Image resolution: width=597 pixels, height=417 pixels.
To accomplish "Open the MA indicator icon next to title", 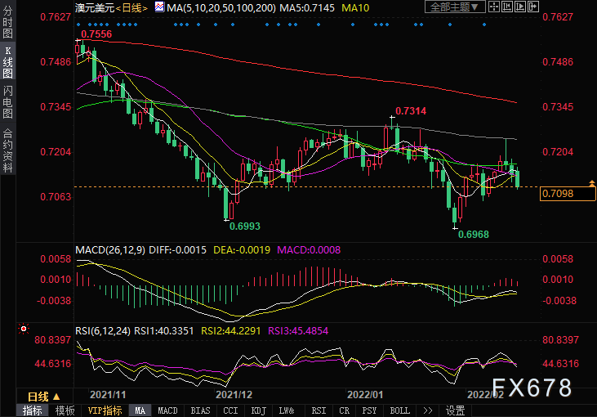I will coord(159,7).
